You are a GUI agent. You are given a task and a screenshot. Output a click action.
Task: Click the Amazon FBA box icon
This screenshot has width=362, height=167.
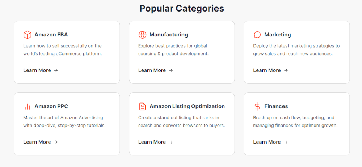[27, 35]
